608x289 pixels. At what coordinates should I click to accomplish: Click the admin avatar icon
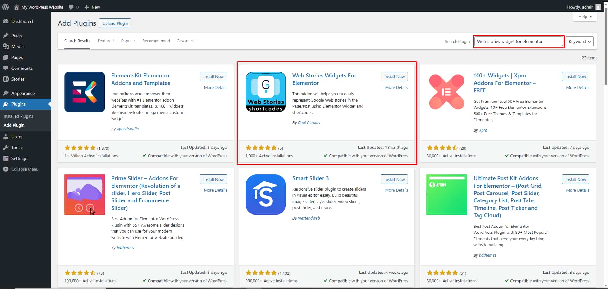598,7
